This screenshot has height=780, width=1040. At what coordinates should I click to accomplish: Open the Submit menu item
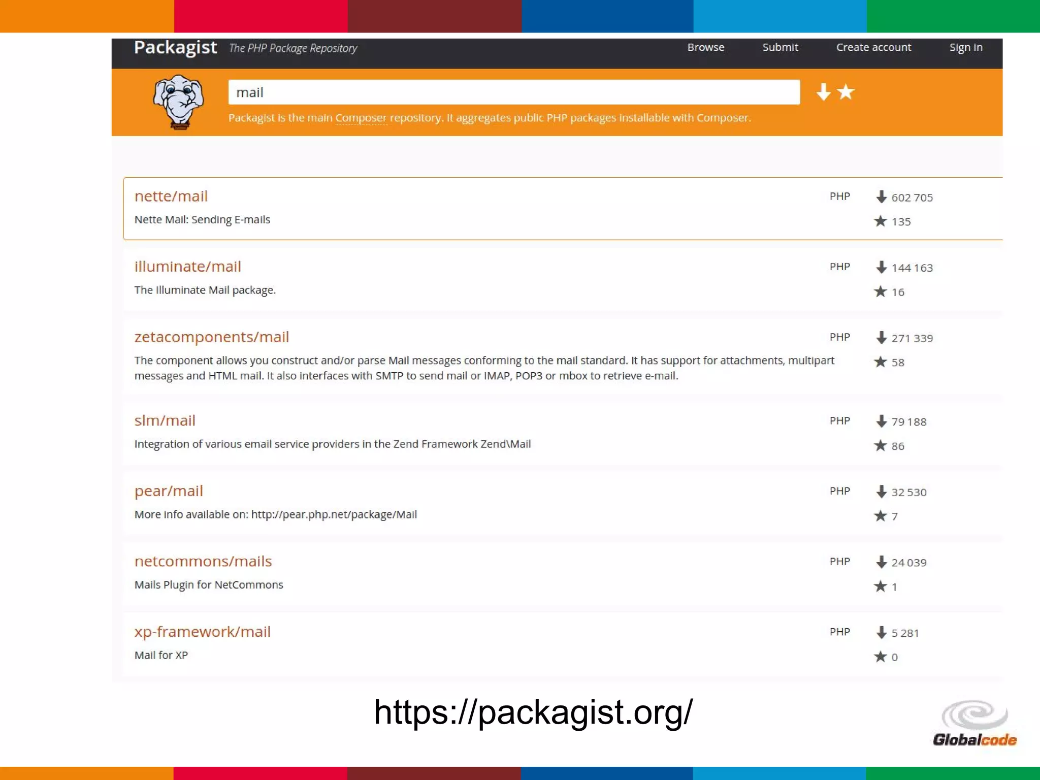coord(780,47)
